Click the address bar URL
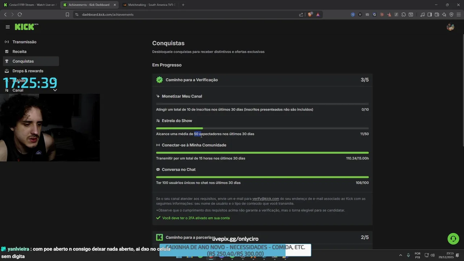 [108, 14]
